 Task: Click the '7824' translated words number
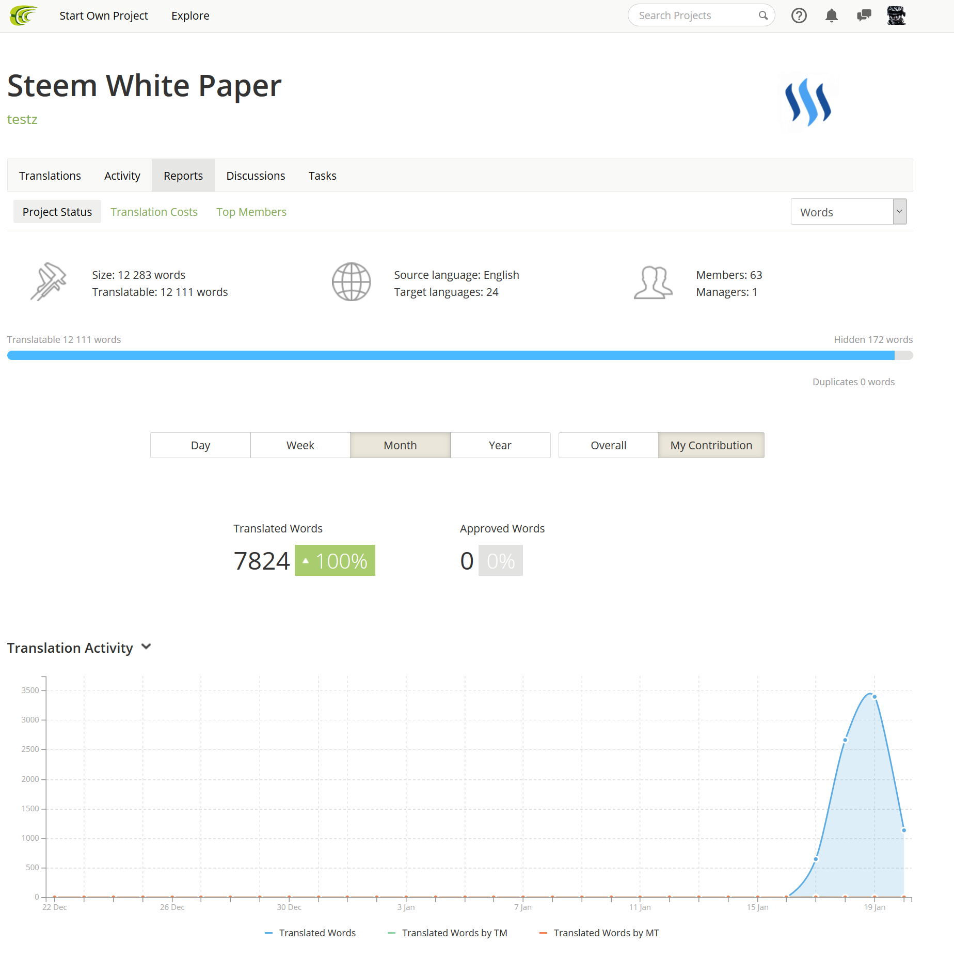coord(262,561)
